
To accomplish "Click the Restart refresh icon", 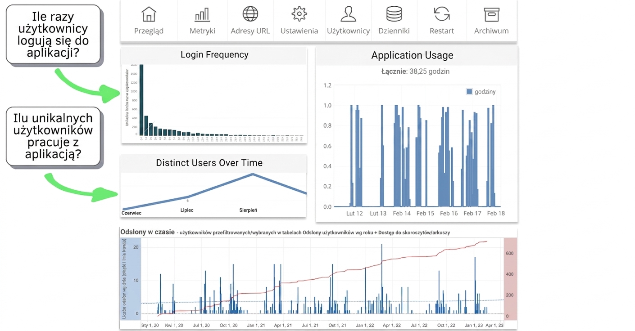I will [442, 14].
